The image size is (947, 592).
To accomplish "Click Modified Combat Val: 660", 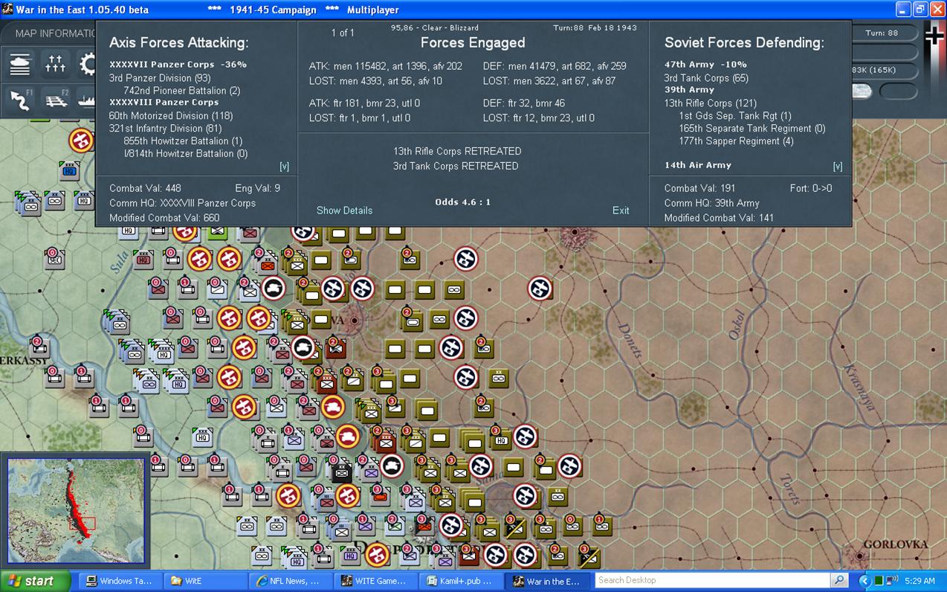I will [x=164, y=218].
